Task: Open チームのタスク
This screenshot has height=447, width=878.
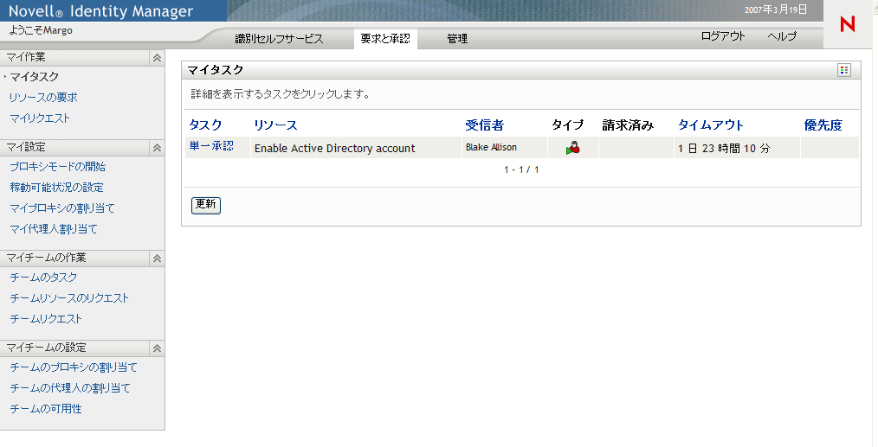Action: [x=43, y=278]
